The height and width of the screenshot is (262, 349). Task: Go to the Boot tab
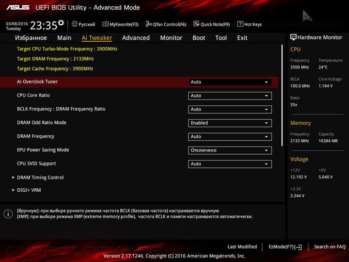coord(199,38)
